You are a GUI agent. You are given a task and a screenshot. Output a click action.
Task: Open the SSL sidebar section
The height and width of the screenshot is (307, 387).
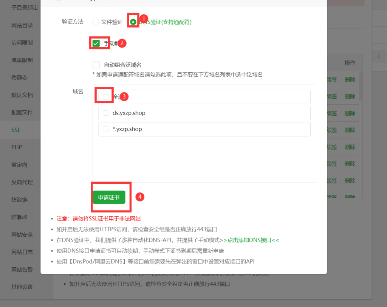click(x=15, y=130)
